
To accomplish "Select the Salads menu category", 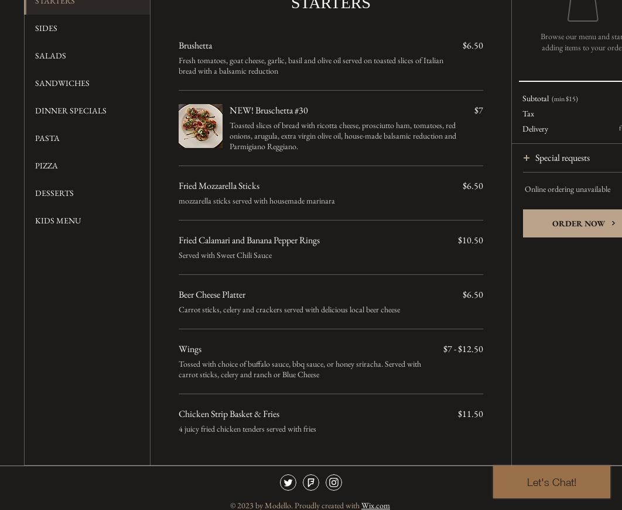I will pos(50,56).
